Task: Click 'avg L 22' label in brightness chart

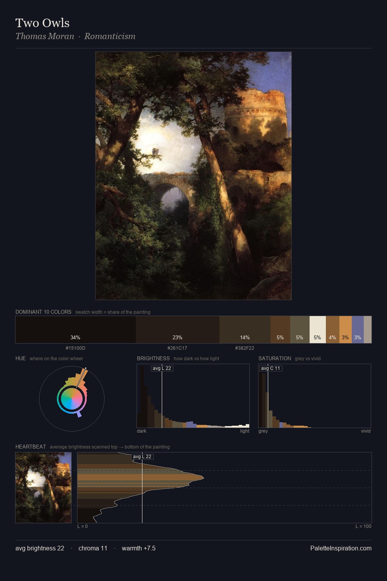Action: [162, 368]
